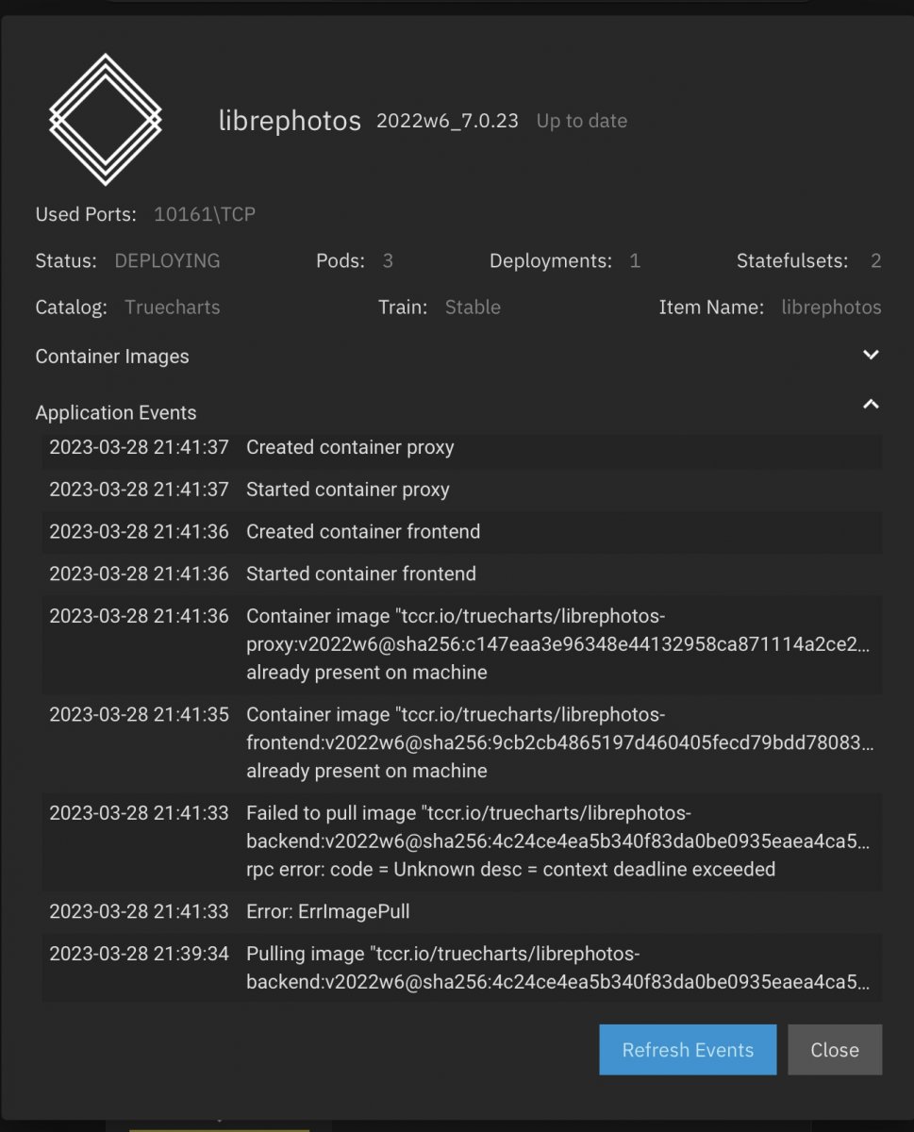Select the librephotos app title
Screen dimensions: 914x1132
290,122
